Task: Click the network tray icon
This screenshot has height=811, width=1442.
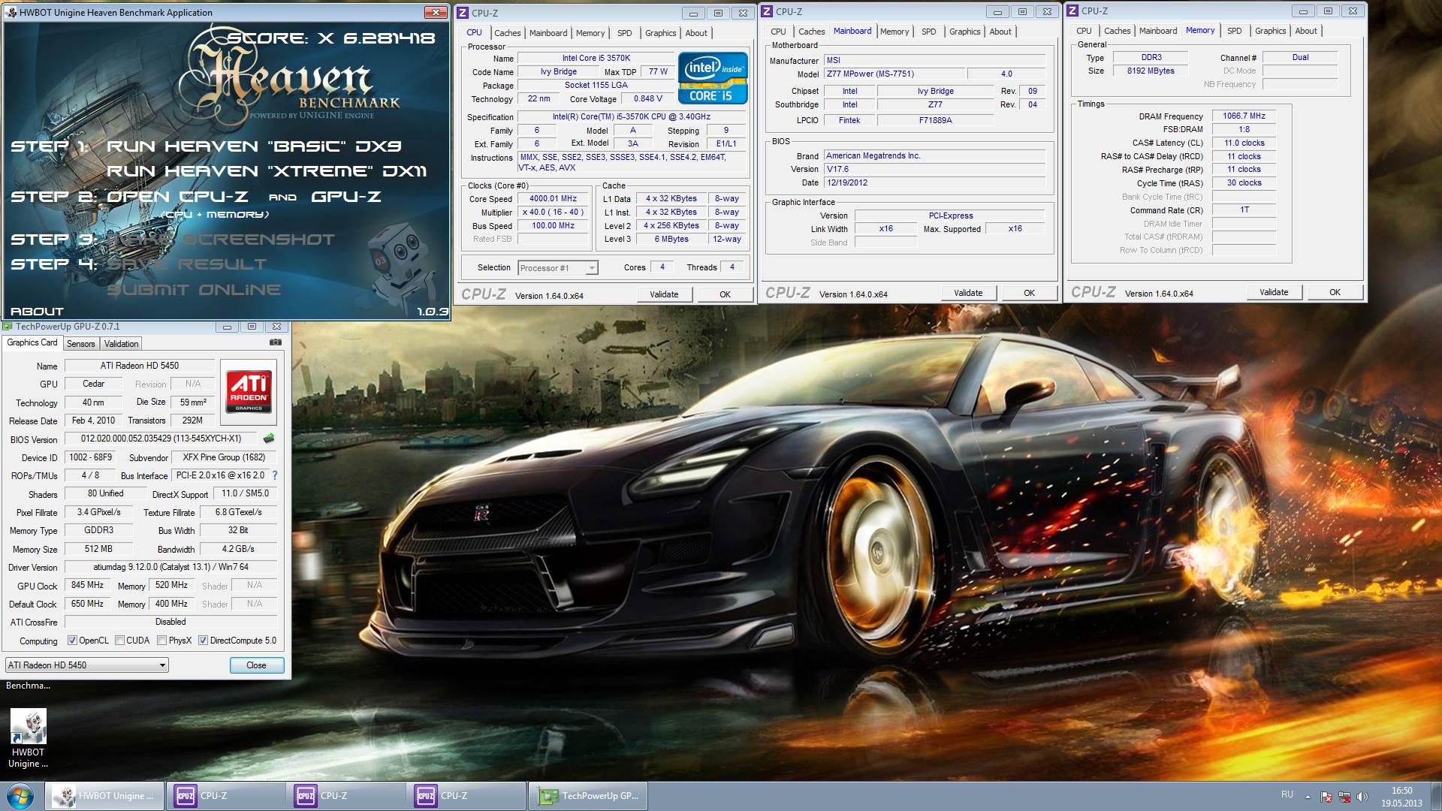Action: click(x=1344, y=797)
